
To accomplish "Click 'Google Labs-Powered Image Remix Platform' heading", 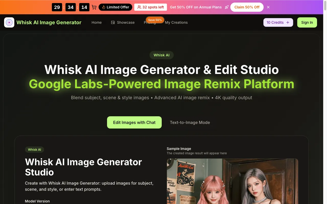I will click(161, 84).
